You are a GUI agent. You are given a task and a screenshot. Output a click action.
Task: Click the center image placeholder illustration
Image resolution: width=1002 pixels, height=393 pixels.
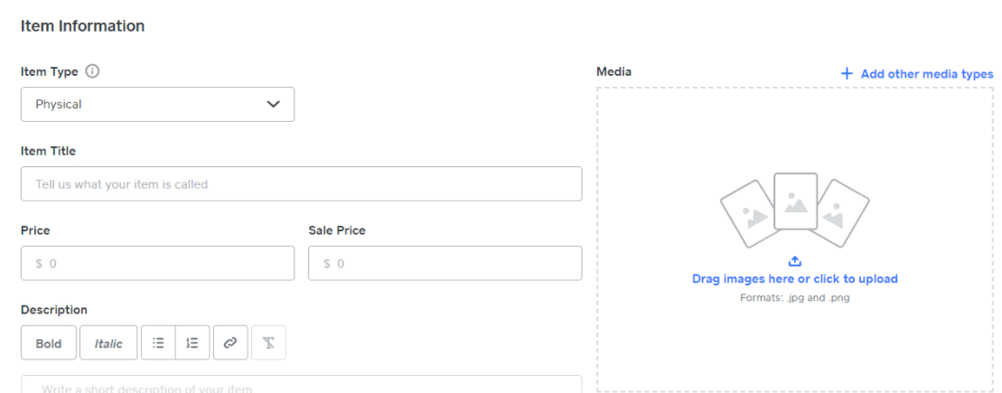pyautogui.click(x=796, y=201)
